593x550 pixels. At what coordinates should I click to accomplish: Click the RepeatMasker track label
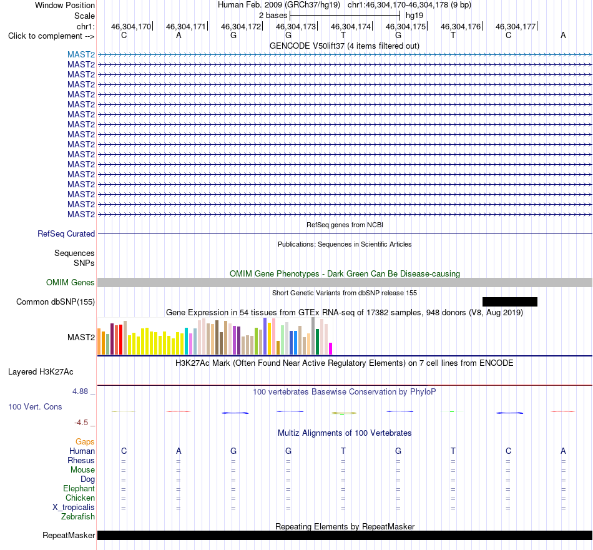pos(69,535)
